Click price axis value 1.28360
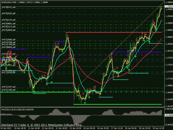The height and width of the screenshot is (130, 173). click(169, 44)
